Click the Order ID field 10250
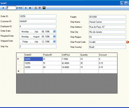The height and width of the screenshot is (108, 129). (x=38, y=16)
